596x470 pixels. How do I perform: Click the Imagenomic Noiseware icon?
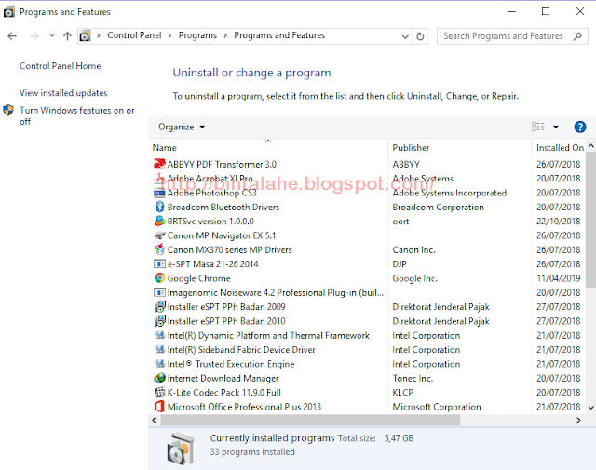coord(159,292)
